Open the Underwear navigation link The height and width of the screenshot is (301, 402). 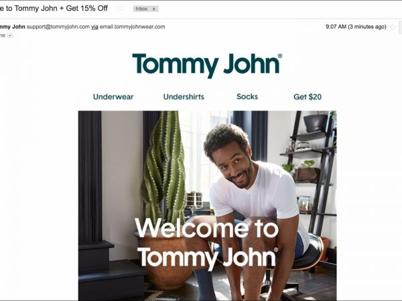[113, 97]
